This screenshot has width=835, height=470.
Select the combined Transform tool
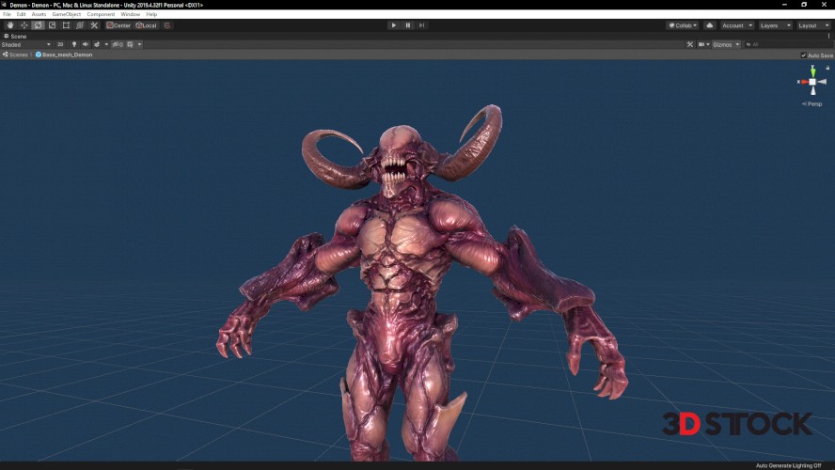click(x=80, y=25)
